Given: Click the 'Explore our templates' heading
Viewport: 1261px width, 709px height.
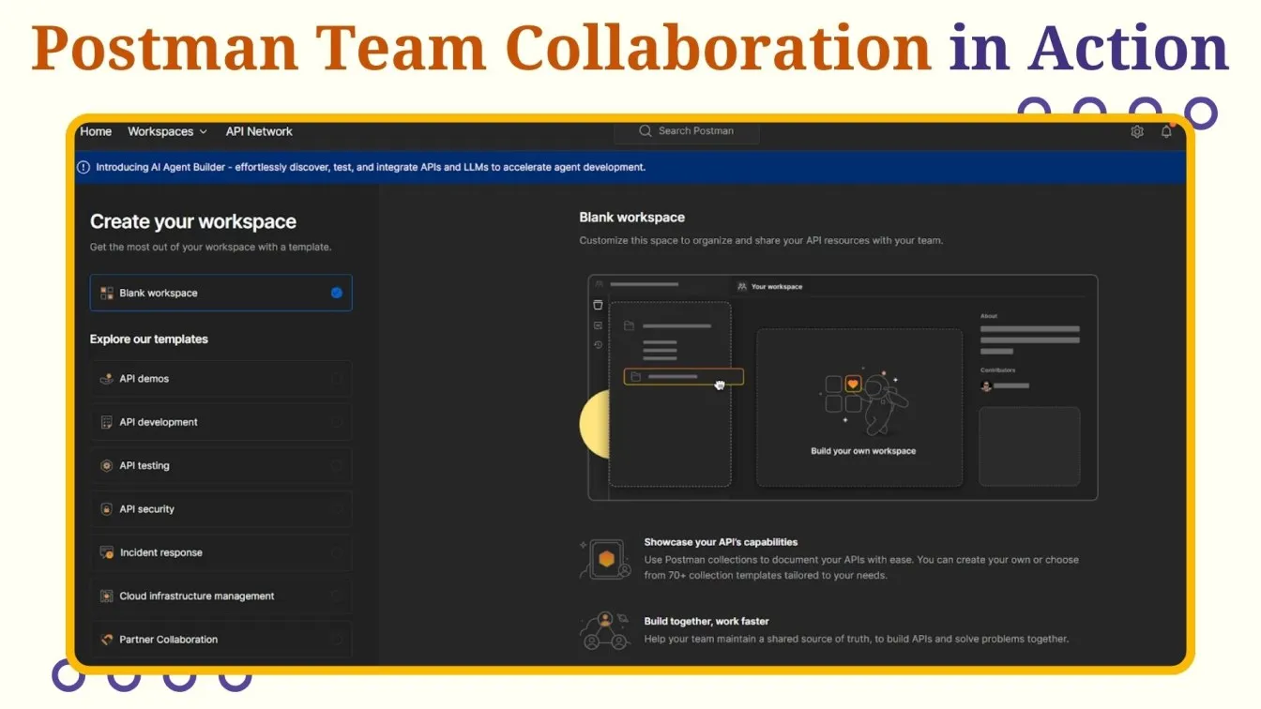Looking at the screenshot, I should click(149, 339).
